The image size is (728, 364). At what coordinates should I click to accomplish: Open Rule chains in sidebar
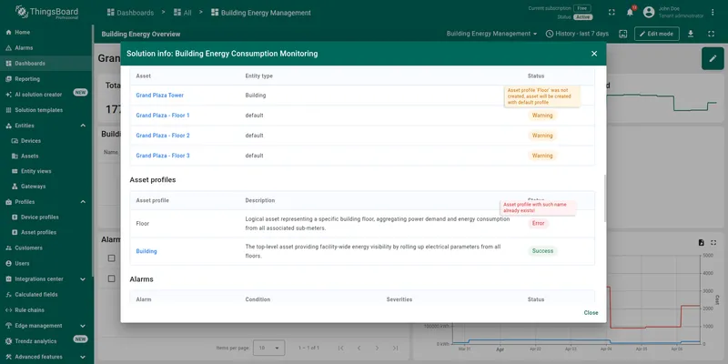tap(46, 310)
